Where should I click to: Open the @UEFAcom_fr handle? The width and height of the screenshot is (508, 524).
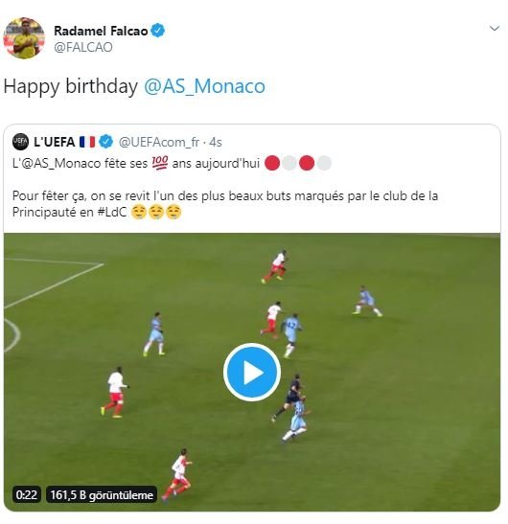click(159, 143)
